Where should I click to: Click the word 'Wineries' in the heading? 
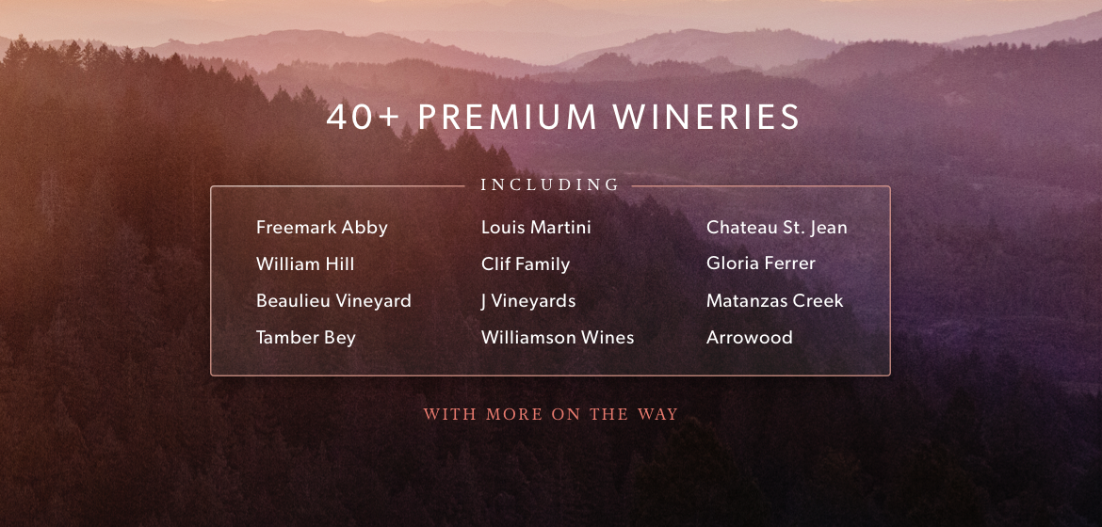coord(705,118)
